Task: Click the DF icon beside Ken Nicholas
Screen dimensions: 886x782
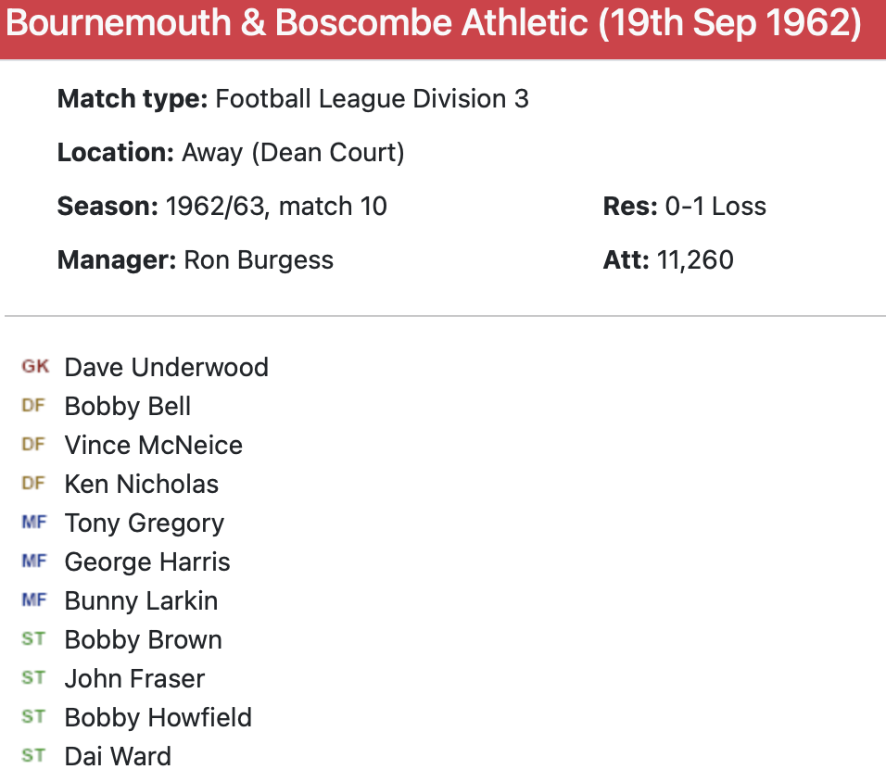Action: pos(33,484)
